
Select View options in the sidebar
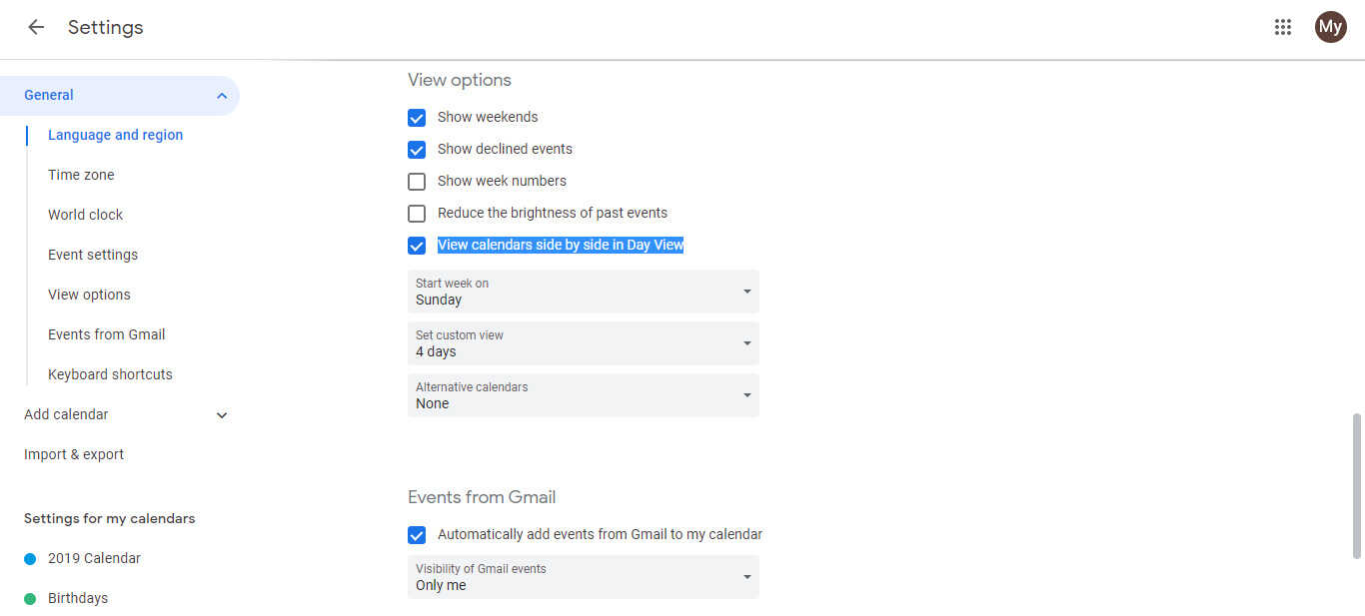pos(89,295)
